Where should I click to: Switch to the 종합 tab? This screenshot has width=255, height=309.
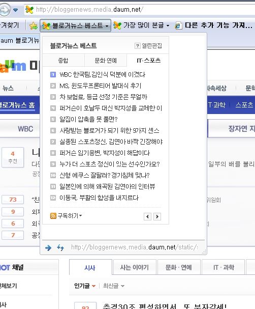(x=63, y=60)
